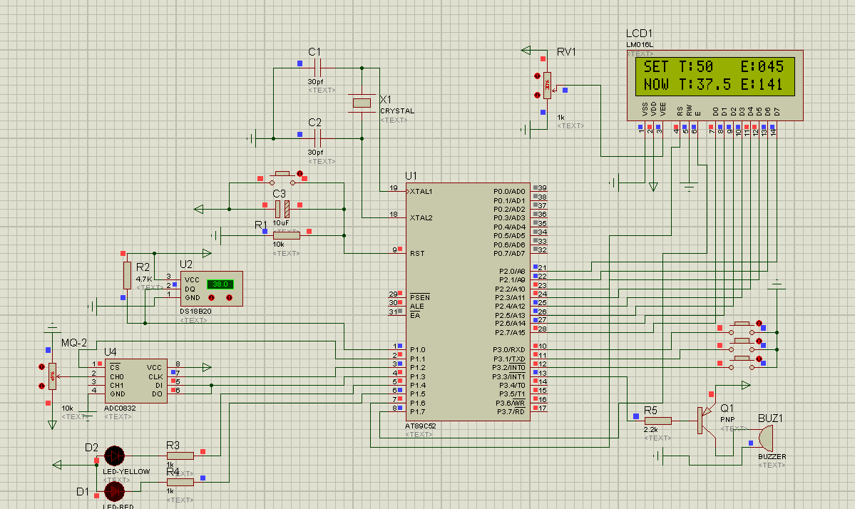Select the RV1 potentiometer body

[547, 86]
